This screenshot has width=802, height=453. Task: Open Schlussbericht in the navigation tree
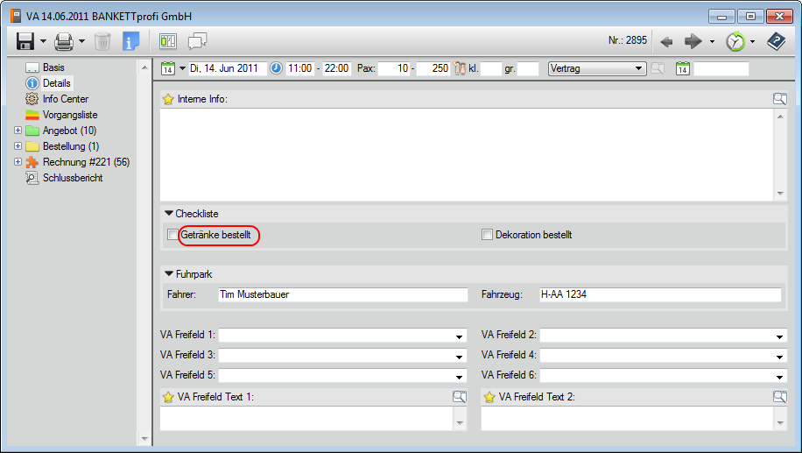coord(72,178)
